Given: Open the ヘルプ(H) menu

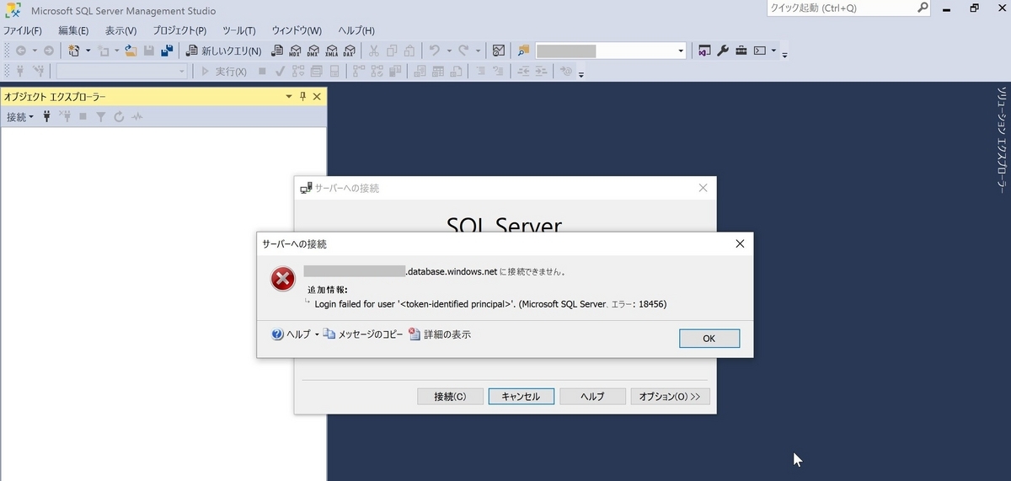Looking at the screenshot, I should click(x=356, y=30).
